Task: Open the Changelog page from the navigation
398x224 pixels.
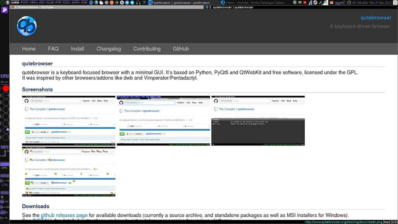Action: click(x=109, y=49)
